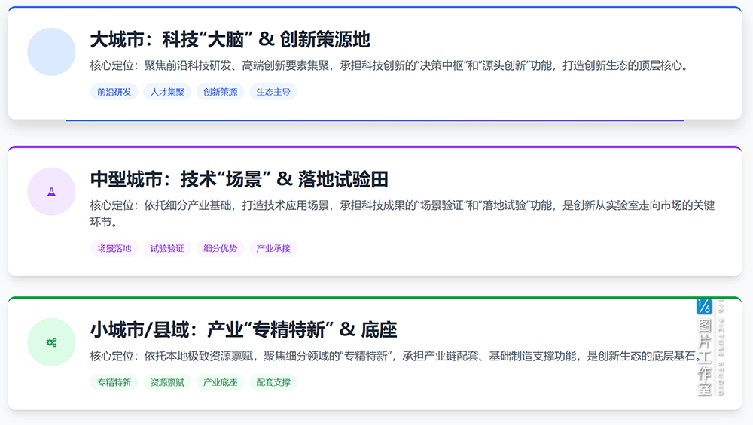Select the 产业承接 tag
The image size is (753, 425).
[273, 248]
